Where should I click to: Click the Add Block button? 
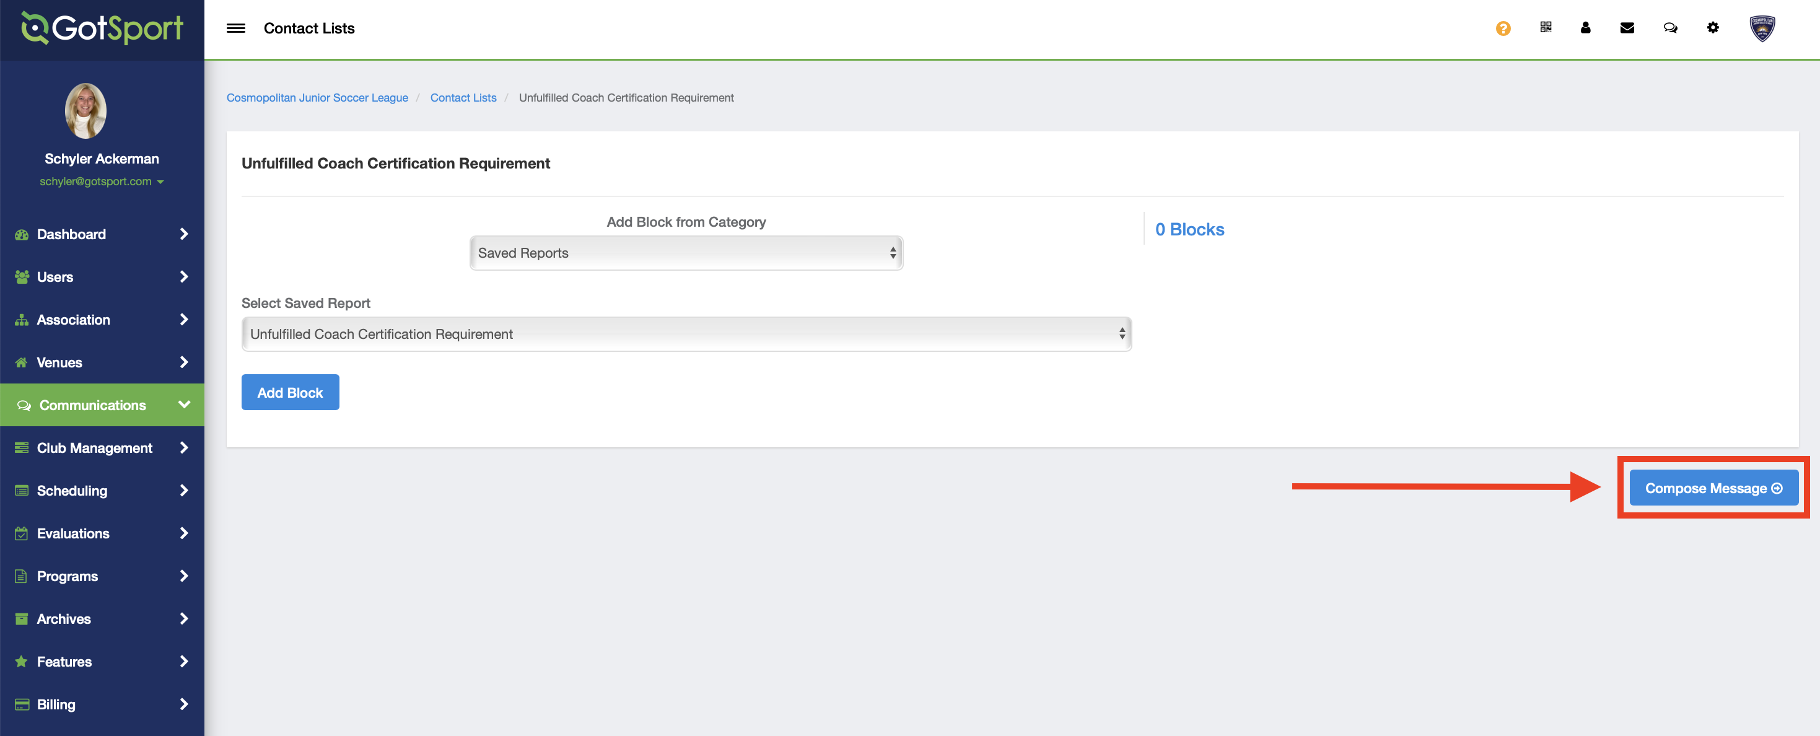pos(291,392)
